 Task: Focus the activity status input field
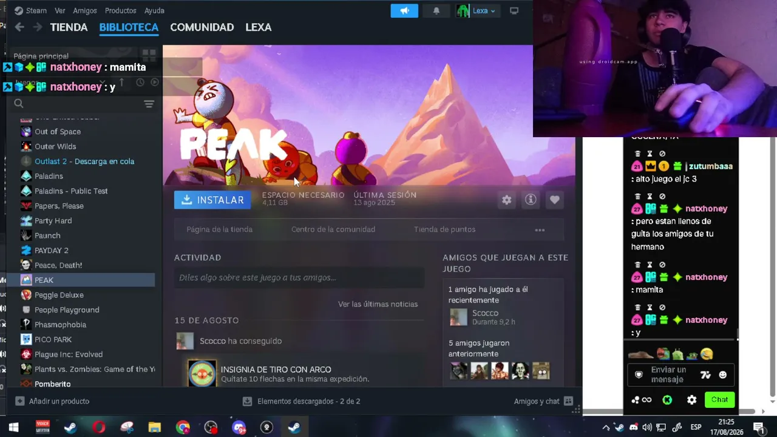299,277
